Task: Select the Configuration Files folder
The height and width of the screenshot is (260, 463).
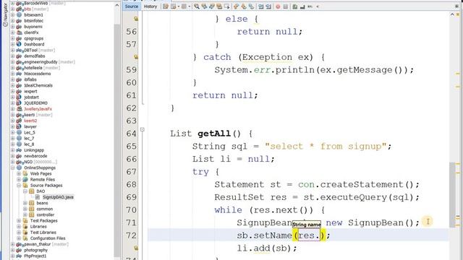Action: click(48, 238)
